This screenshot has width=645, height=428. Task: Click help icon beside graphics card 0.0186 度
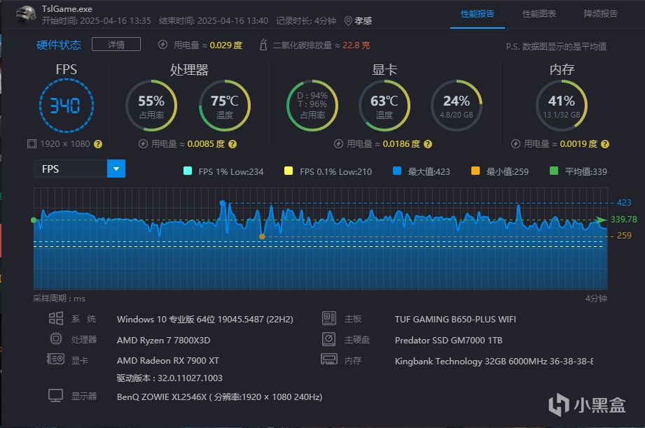pos(428,144)
